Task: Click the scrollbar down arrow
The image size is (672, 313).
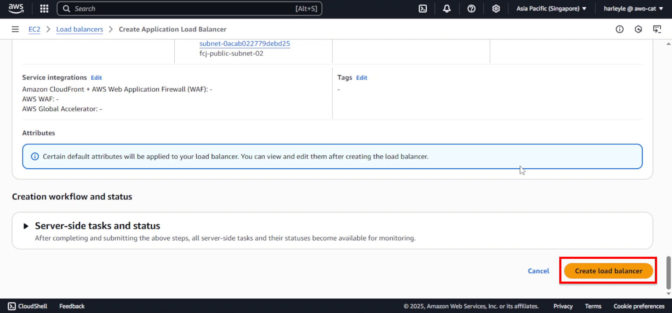Action: click(668, 294)
